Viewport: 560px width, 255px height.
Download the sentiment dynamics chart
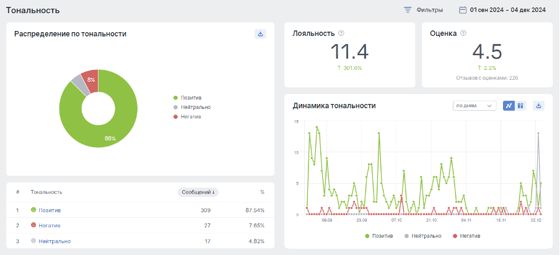538,106
